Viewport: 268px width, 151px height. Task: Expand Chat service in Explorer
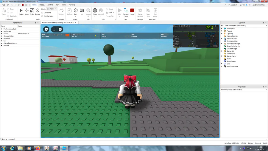[x=222, y=64]
